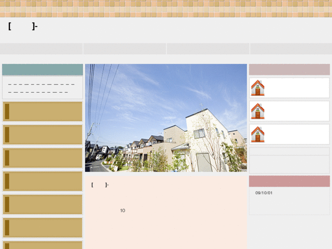The image size is (332, 249).
Task: Select the sixth tan button in left sidebar
Action: pyautogui.click(x=43, y=228)
